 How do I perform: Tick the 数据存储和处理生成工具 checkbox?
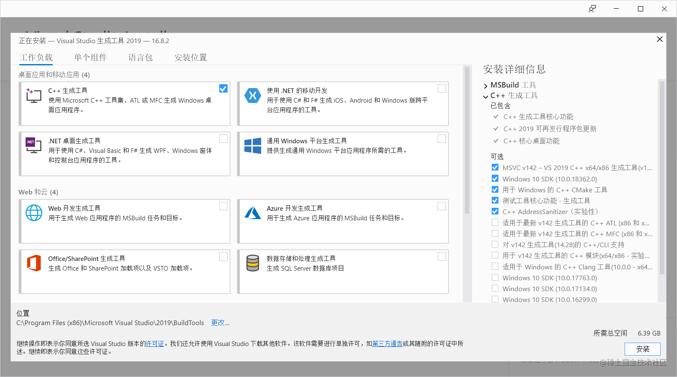pos(442,256)
